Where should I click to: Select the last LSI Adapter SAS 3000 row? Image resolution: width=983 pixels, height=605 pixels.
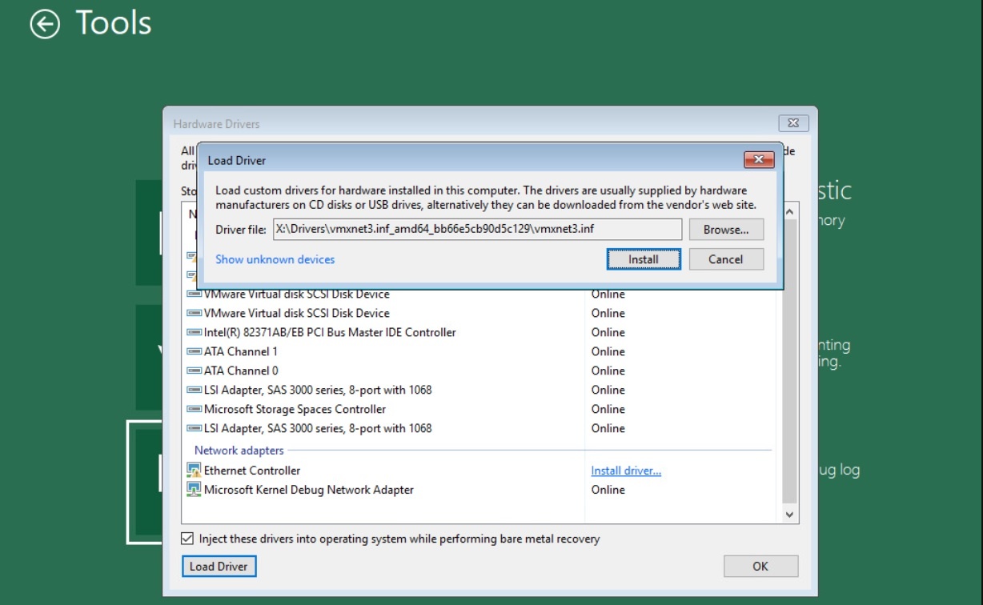tap(317, 428)
